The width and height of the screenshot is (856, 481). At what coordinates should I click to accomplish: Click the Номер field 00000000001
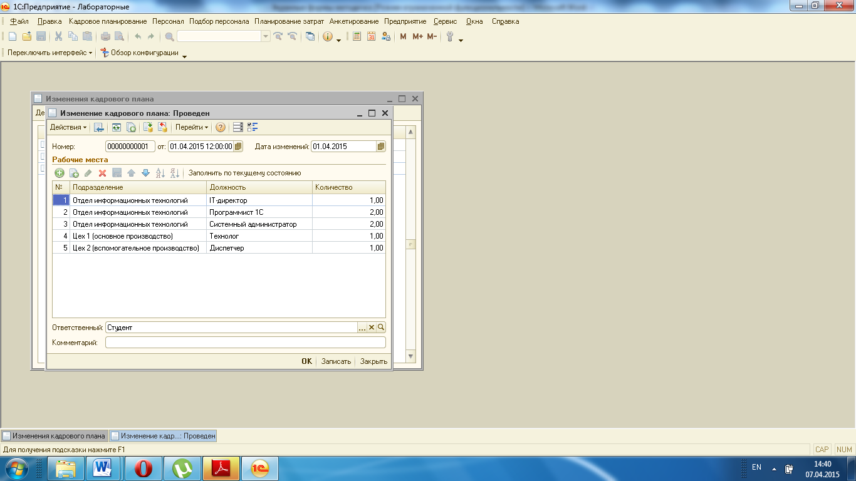pos(130,147)
